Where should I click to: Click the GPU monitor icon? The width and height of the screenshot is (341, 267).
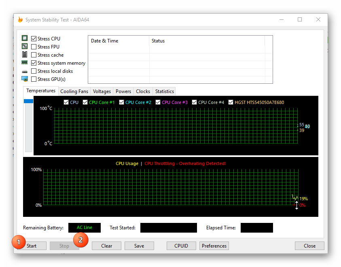click(25, 79)
